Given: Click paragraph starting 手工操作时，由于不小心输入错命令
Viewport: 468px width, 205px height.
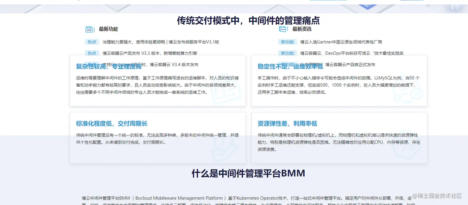Looking at the screenshot, I should click(339, 85).
